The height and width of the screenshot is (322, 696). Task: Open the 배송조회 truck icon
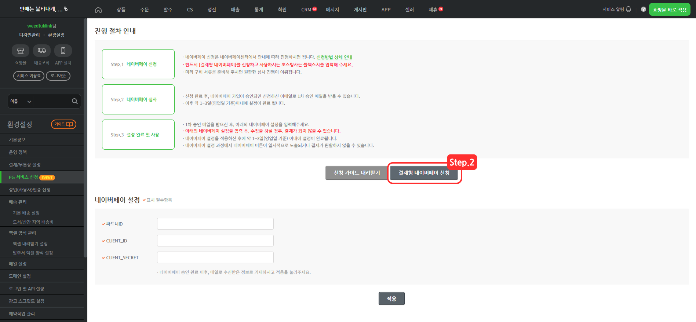42,51
